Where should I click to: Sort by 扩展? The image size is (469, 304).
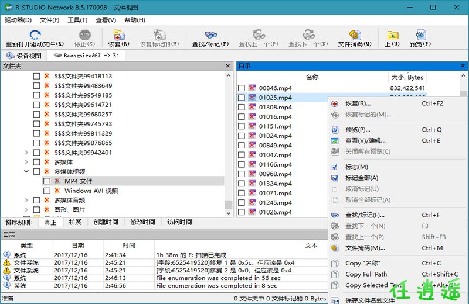[x=75, y=222]
